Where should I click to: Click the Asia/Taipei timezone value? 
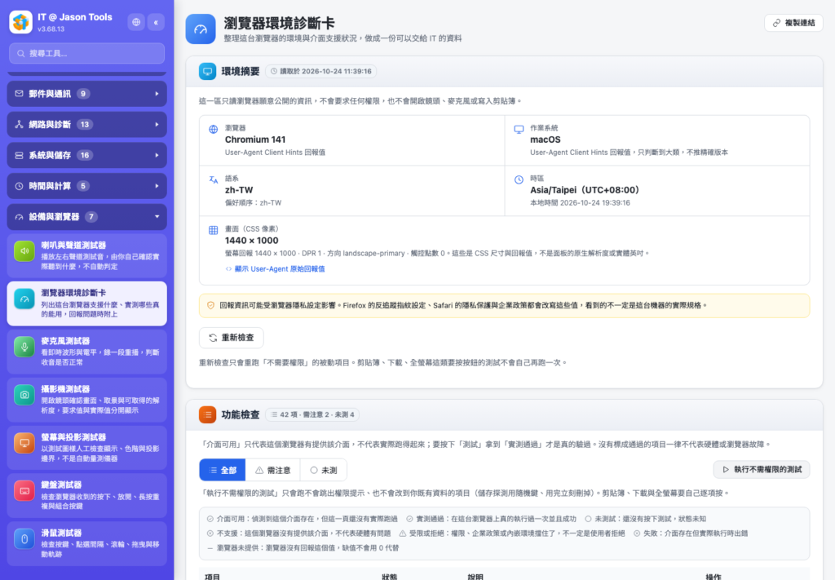(x=585, y=190)
